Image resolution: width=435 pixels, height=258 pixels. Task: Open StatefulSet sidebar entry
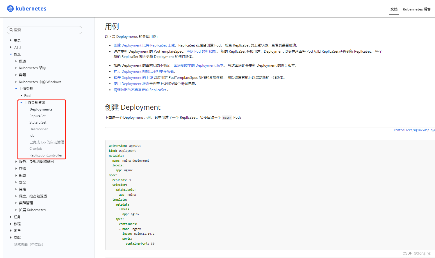[x=38, y=122]
